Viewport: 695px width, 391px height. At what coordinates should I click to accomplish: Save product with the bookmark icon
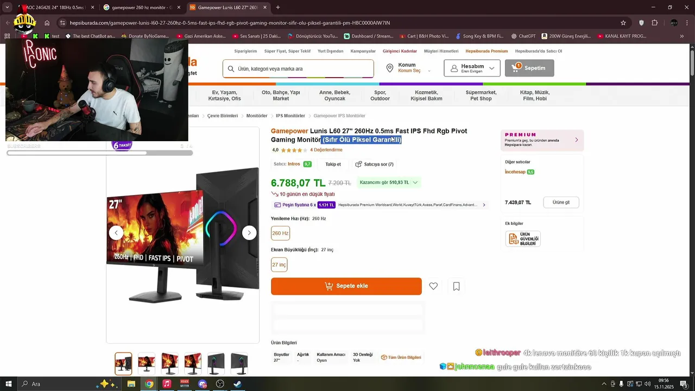(456, 286)
